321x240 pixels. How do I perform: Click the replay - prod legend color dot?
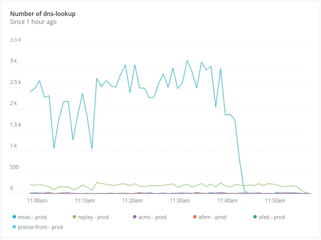[75, 217]
